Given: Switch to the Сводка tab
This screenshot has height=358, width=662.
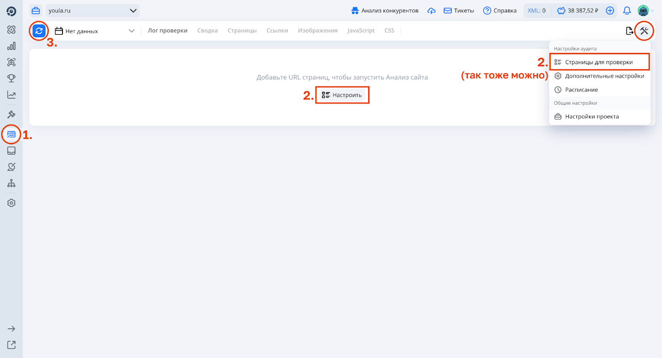Looking at the screenshot, I should 207,31.
